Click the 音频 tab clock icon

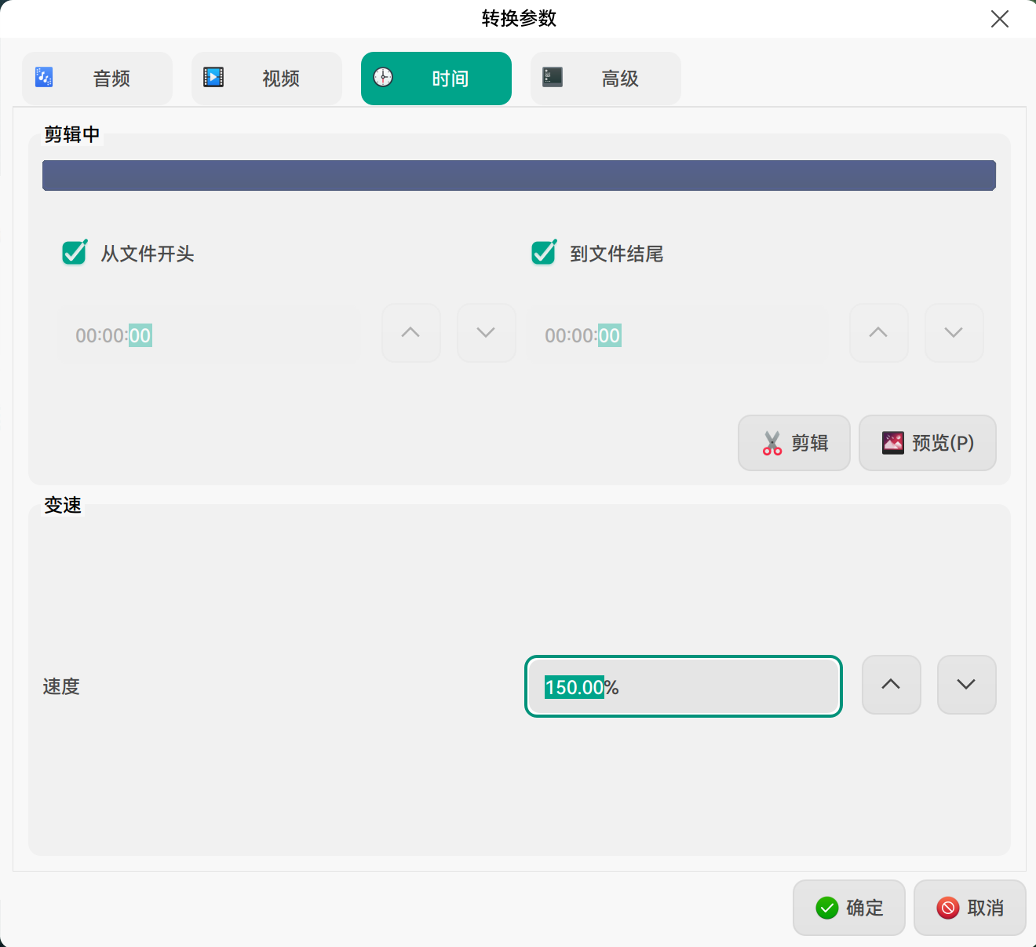(44, 77)
